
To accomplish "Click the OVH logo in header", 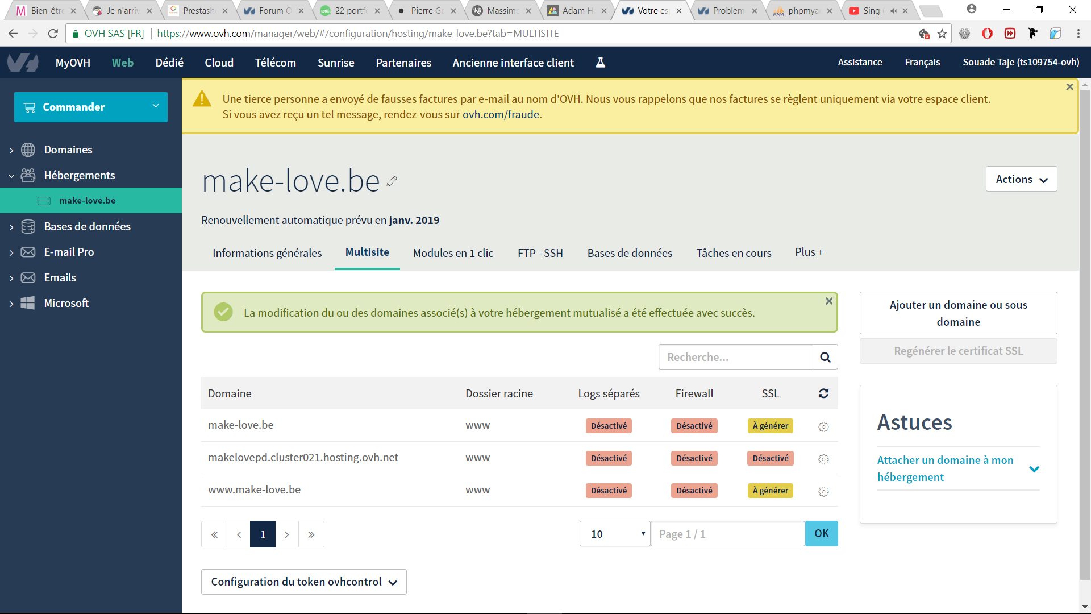I will pyautogui.click(x=23, y=63).
